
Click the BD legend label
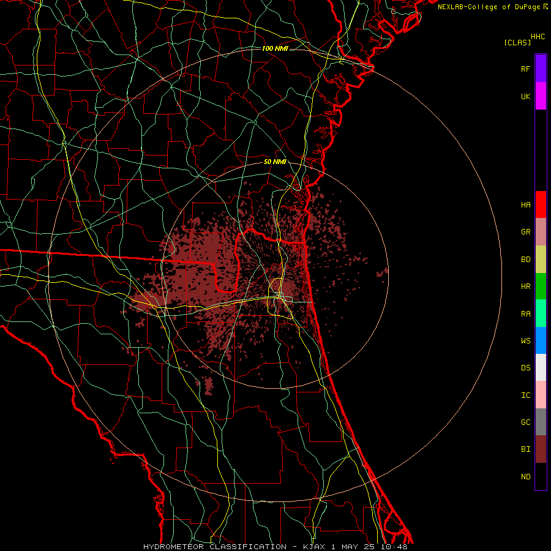[526, 260]
